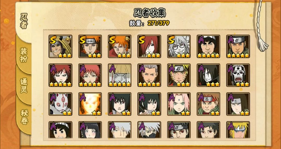Open the 秘卷 tab
The width and height of the screenshot is (281, 149).
click(24, 117)
